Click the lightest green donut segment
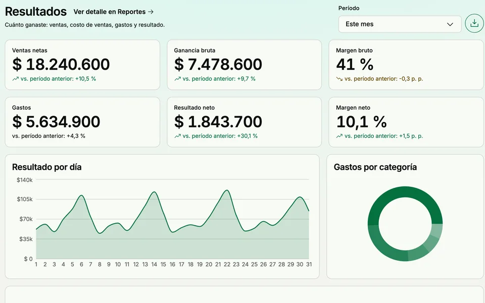 437,231
